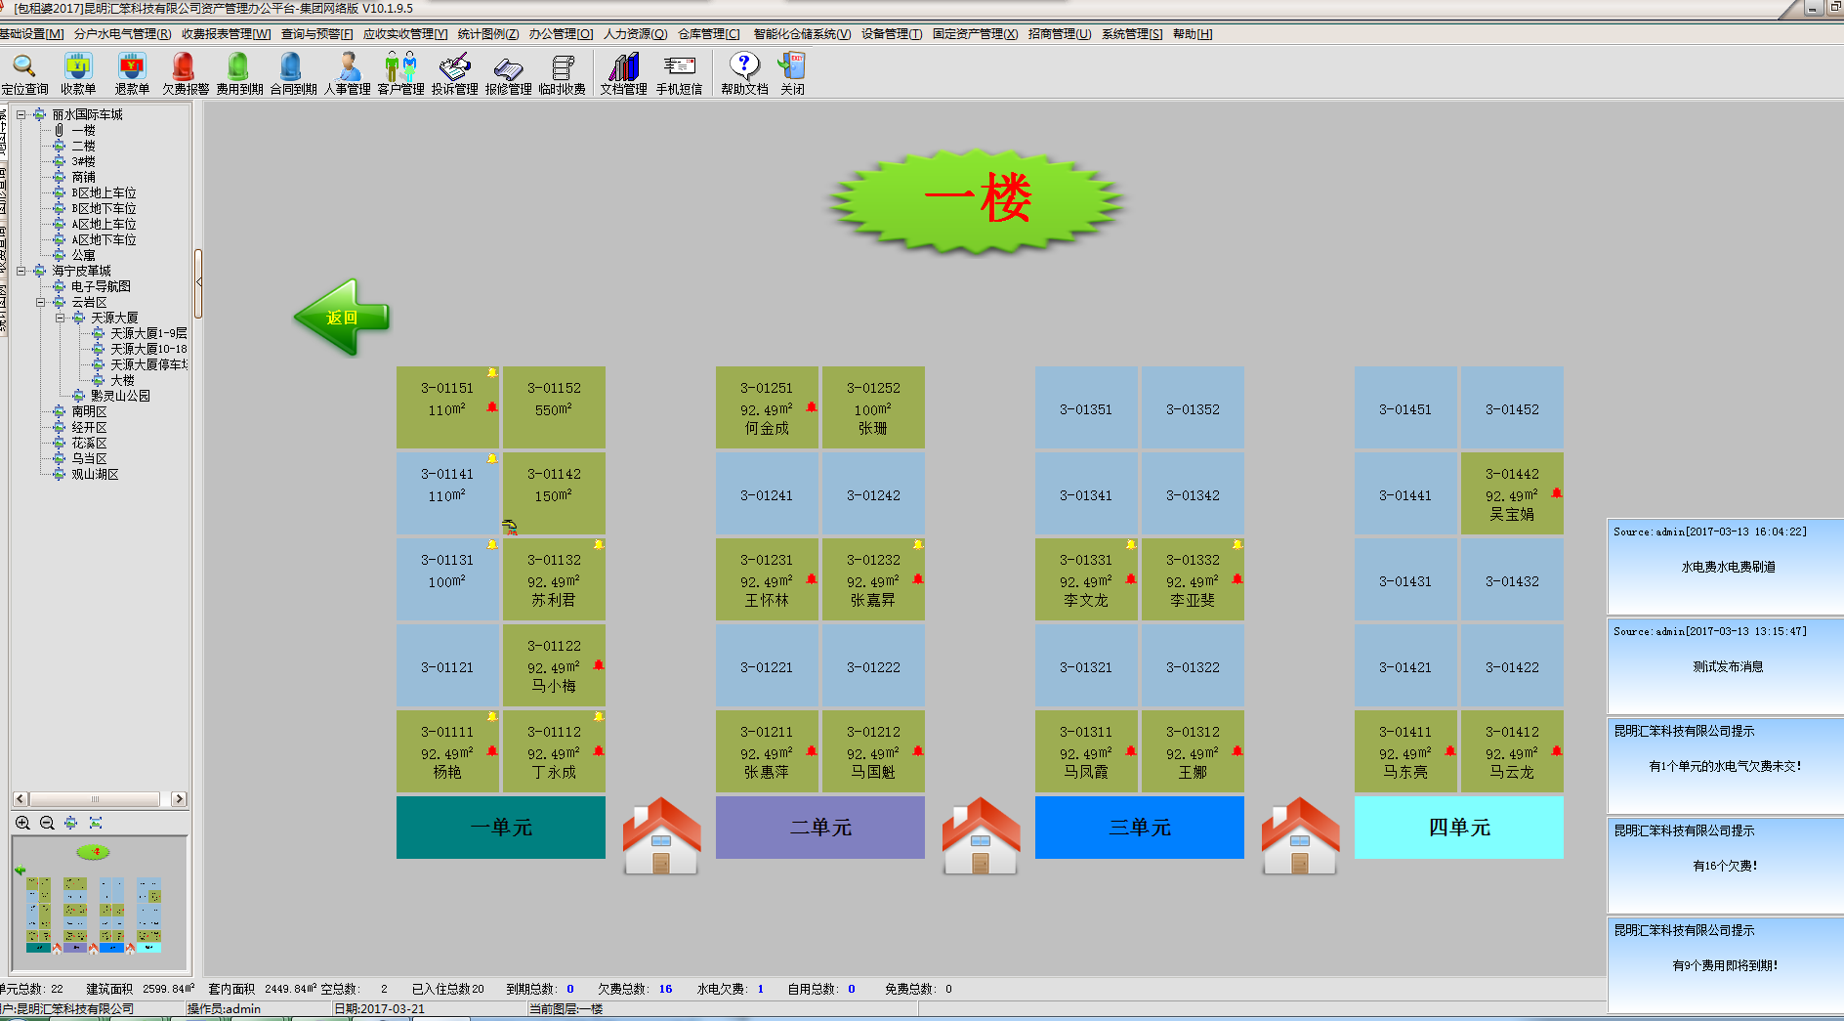Open the 帮助文档 help icon
This screenshot has height=1021, width=1844.
tap(744, 73)
